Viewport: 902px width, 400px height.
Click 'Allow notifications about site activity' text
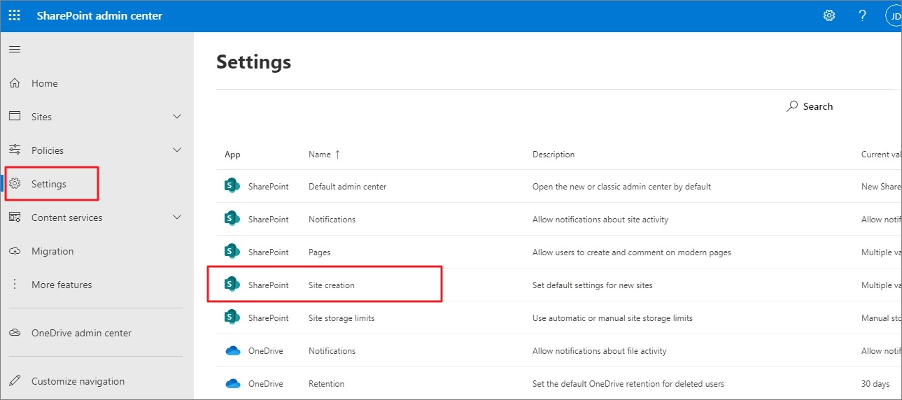coord(600,220)
